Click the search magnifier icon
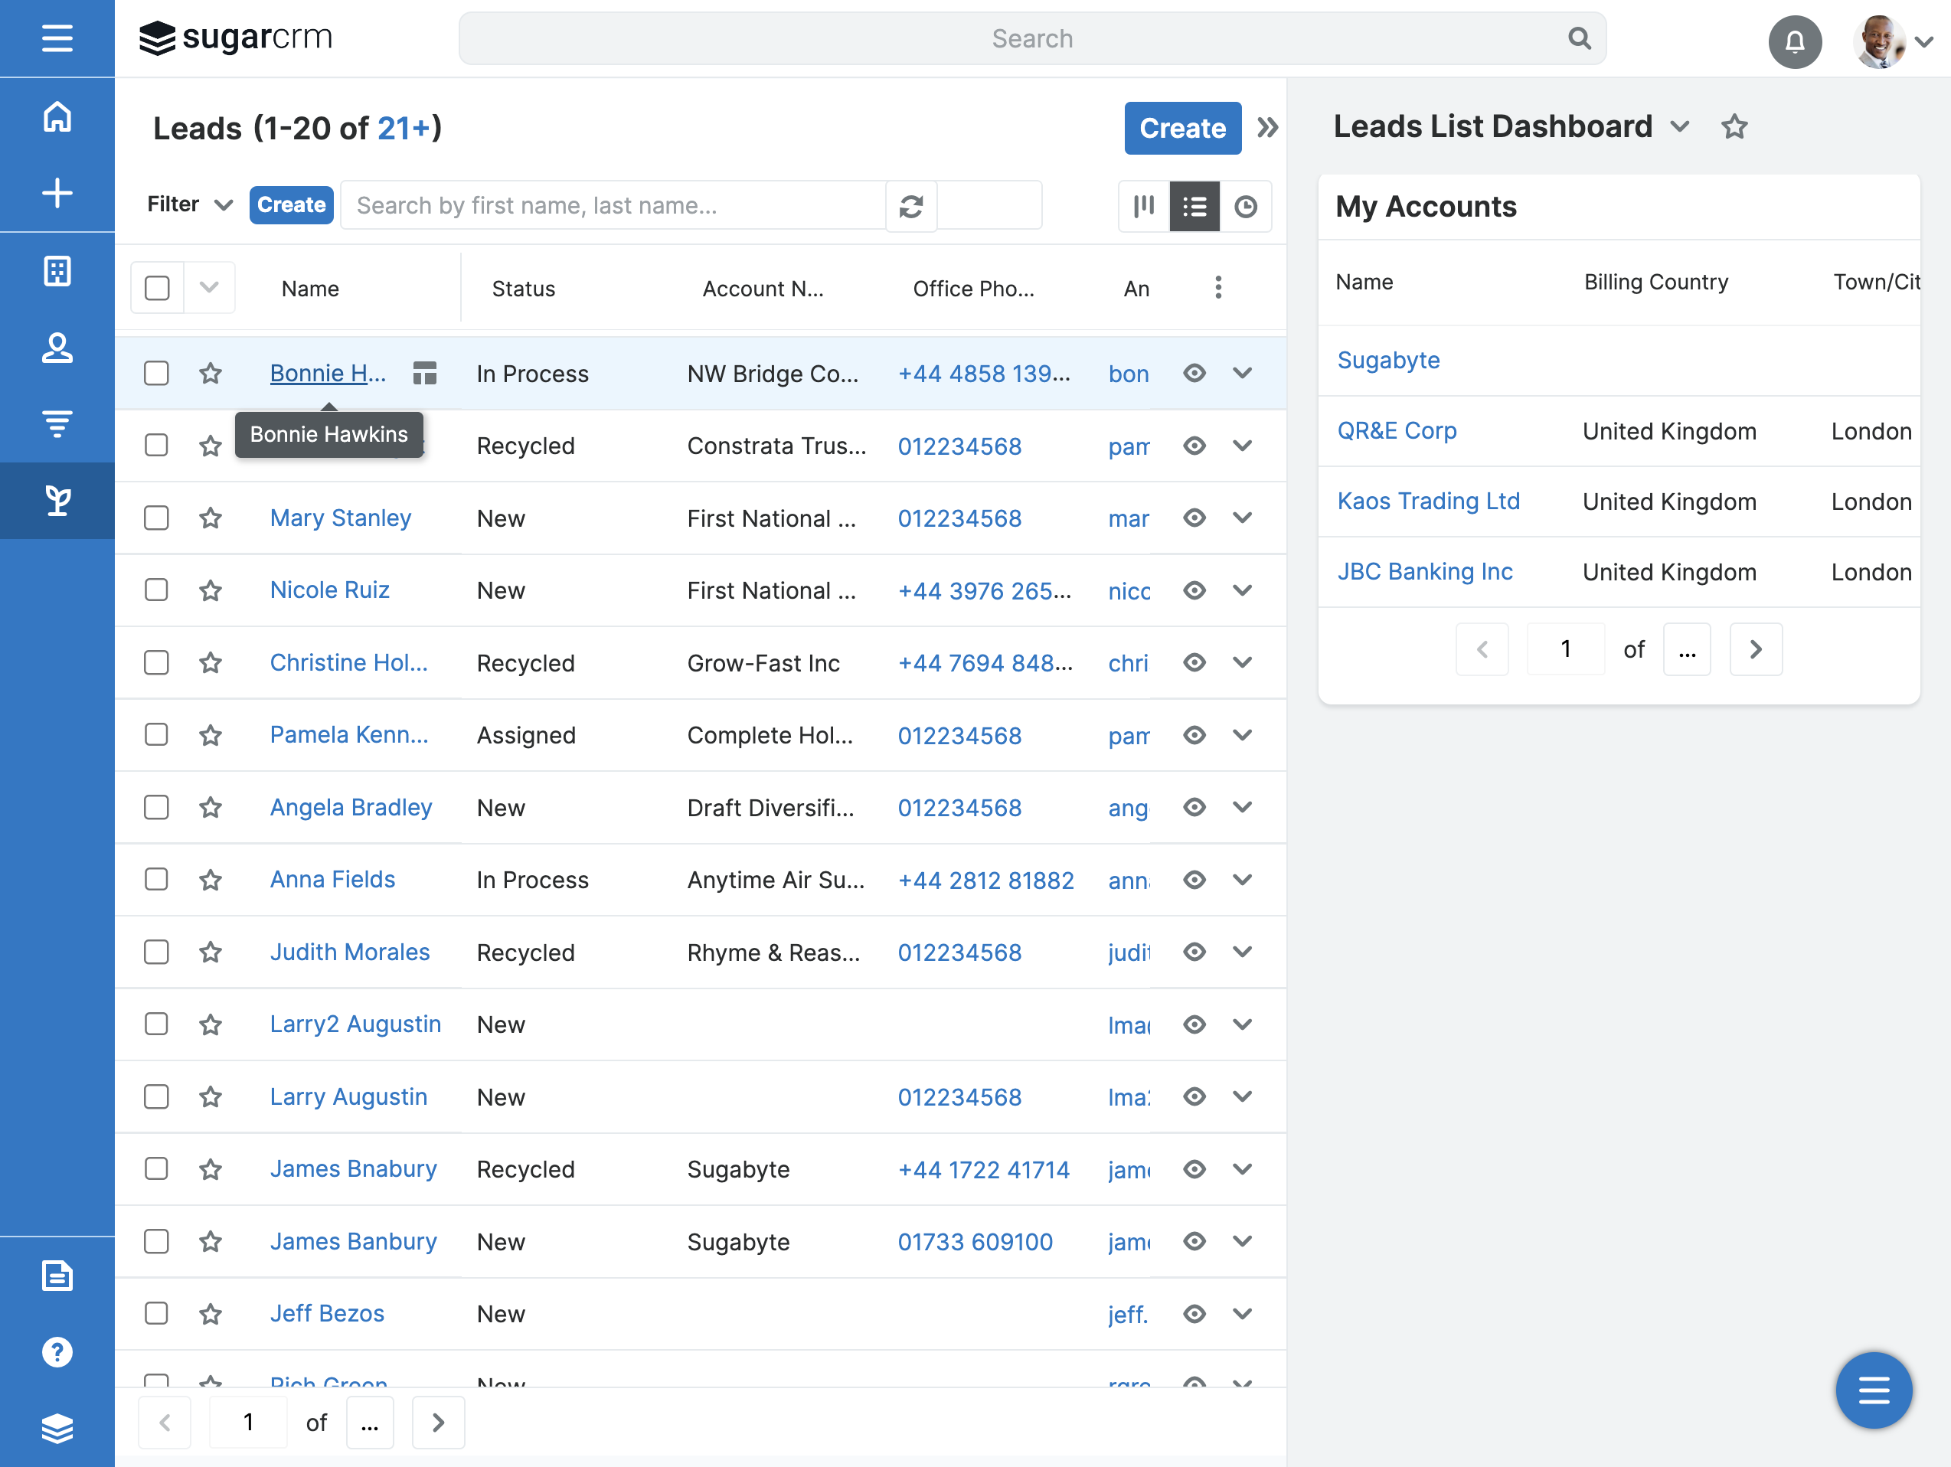The image size is (1951, 1467). tap(1579, 39)
